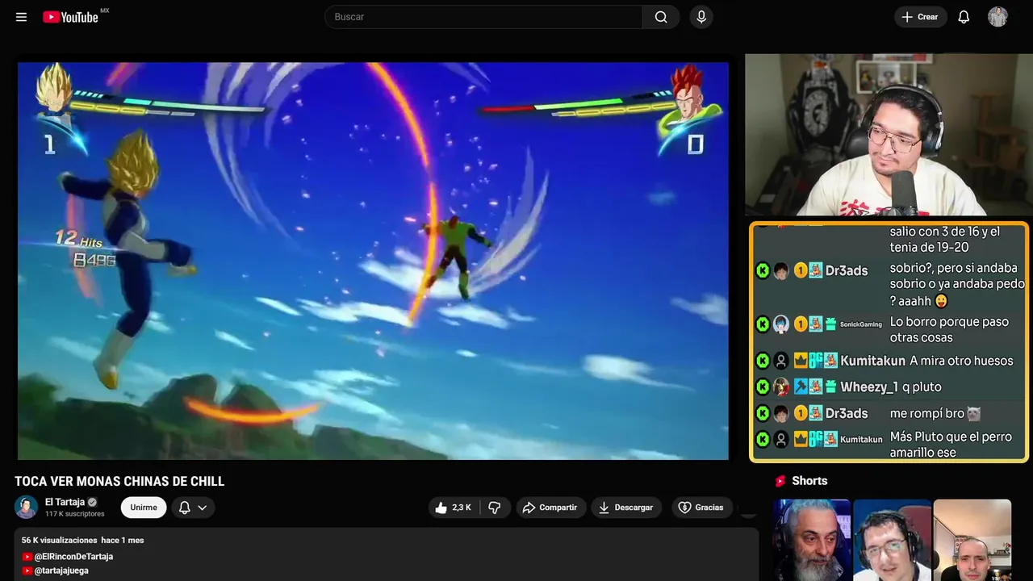Viewport: 1033px width, 581px height.
Task: Focus the Buscar search field
Action: point(483,17)
